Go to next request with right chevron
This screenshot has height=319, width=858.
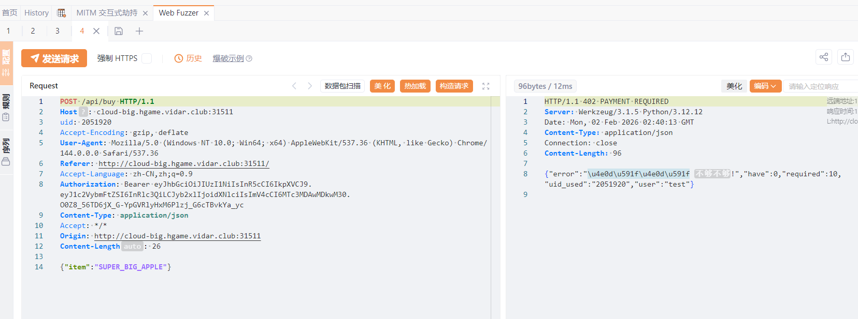click(x=310, y=86)
